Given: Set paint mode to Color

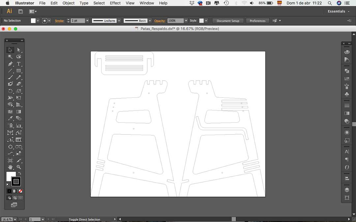Looking at the screenshot, I should pyautogui.click(x=9, y=191).
